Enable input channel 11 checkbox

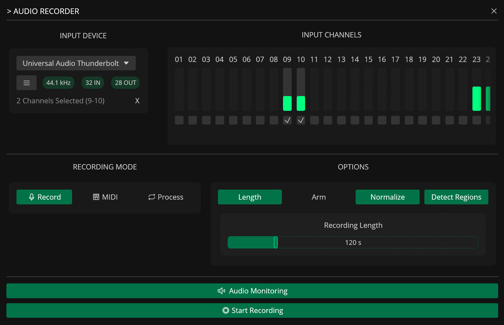pyautogui.click(x=314, y=120)
